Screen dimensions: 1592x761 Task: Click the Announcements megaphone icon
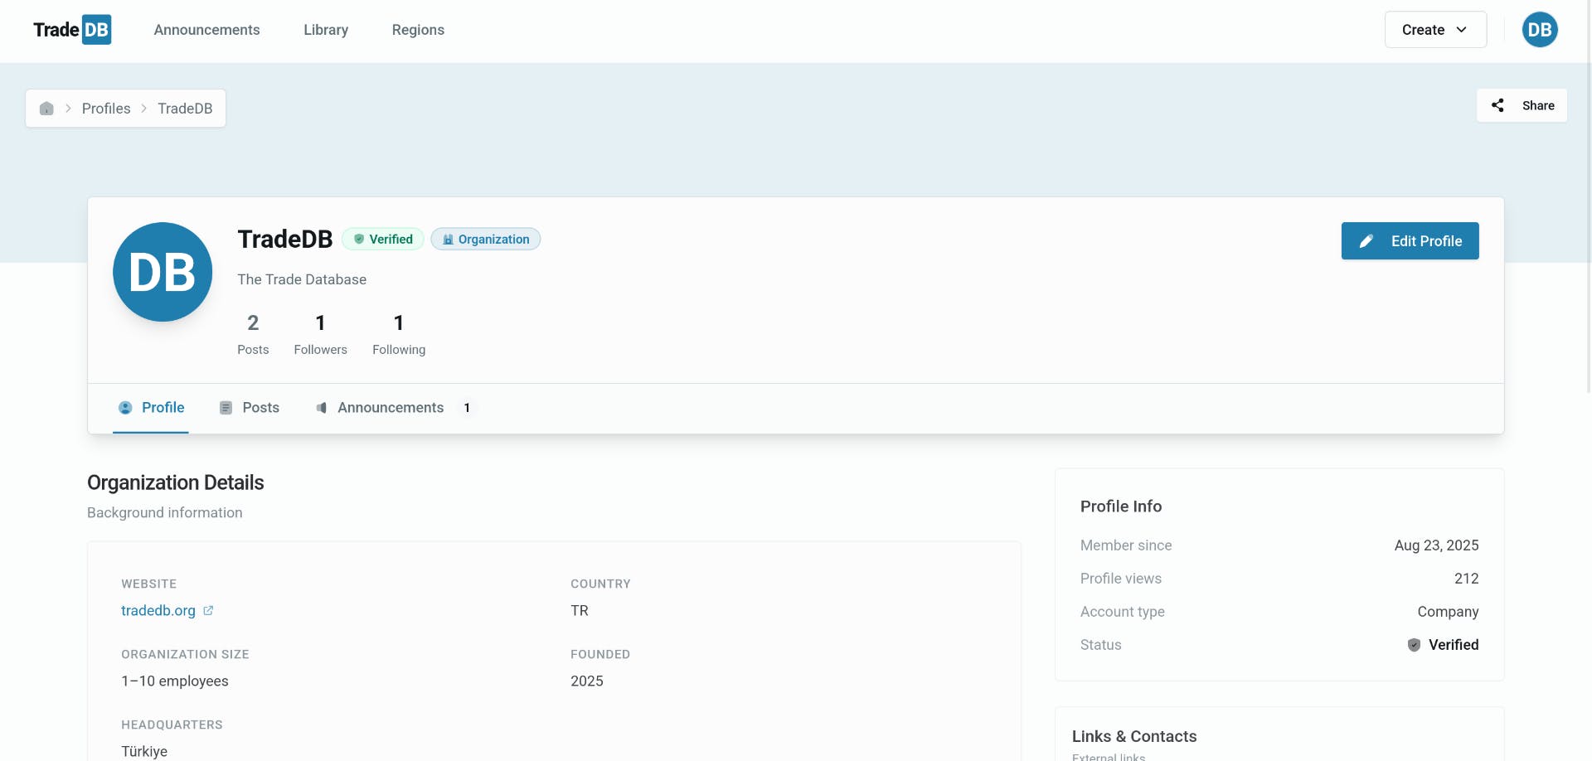click(321, 408)
